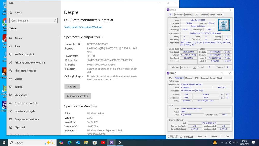Open About tab in lower CPU-Z window
259x146 pixels.
[x=219, y=78]
